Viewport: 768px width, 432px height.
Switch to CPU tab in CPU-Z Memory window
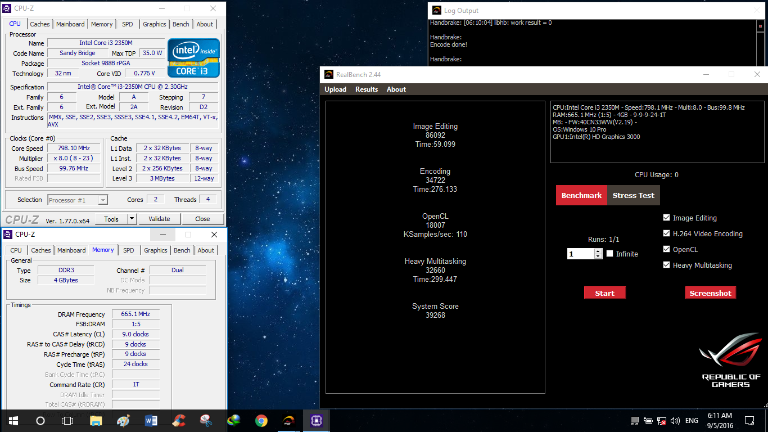(16, 250)
